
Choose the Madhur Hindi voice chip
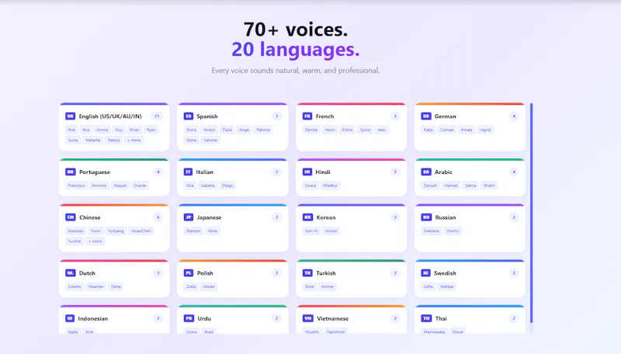[x=331, y=186]
